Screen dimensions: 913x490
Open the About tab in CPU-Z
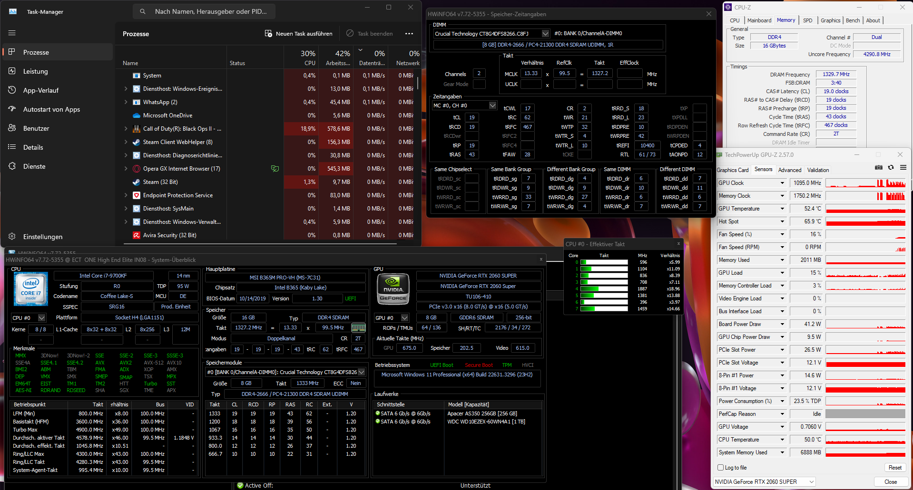pos(873,20)
